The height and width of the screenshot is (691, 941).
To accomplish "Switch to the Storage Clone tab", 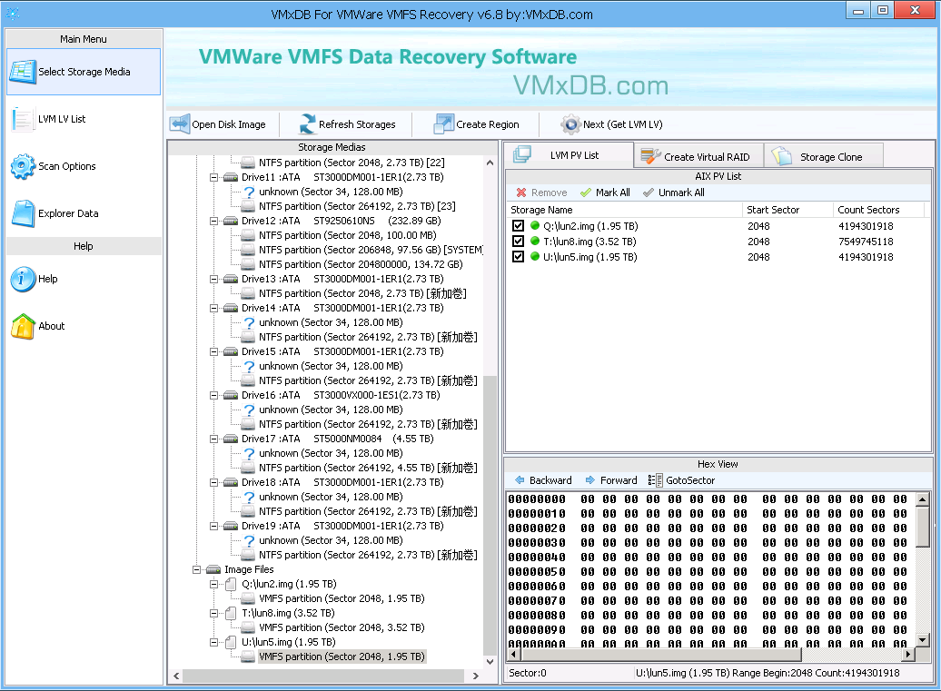I will (823, 156).
